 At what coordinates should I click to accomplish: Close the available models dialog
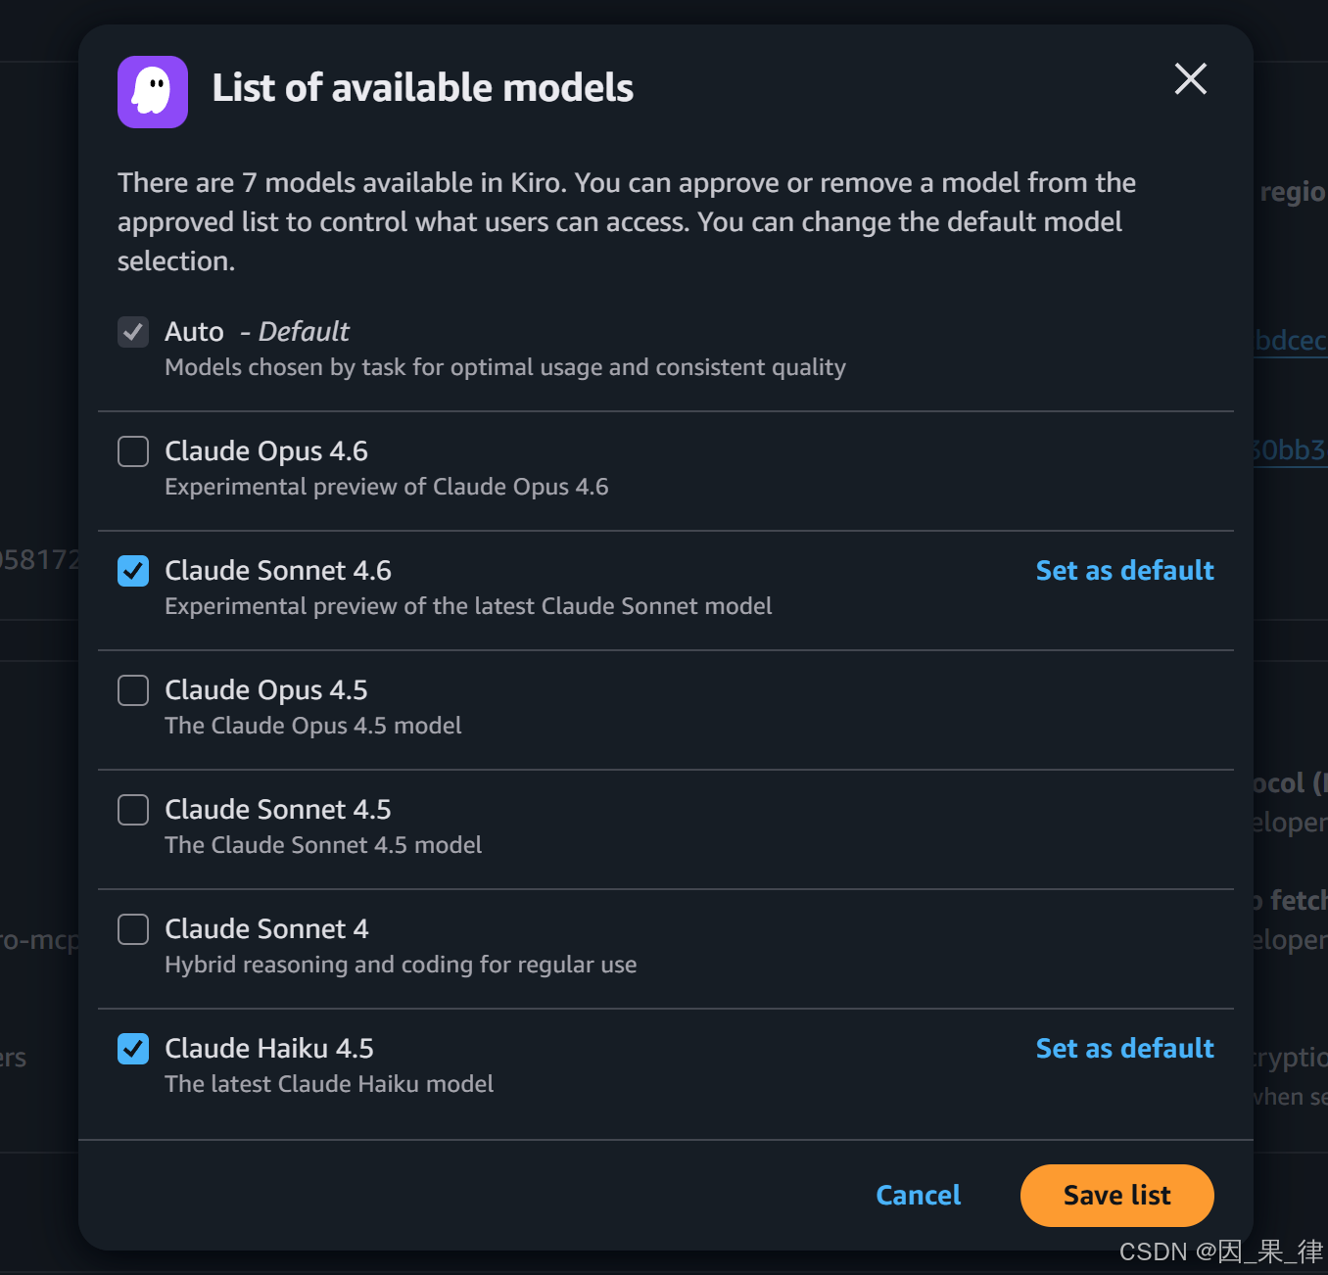coord(1190,79)
